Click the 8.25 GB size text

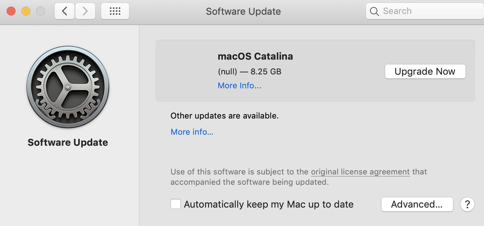(266, 72)
